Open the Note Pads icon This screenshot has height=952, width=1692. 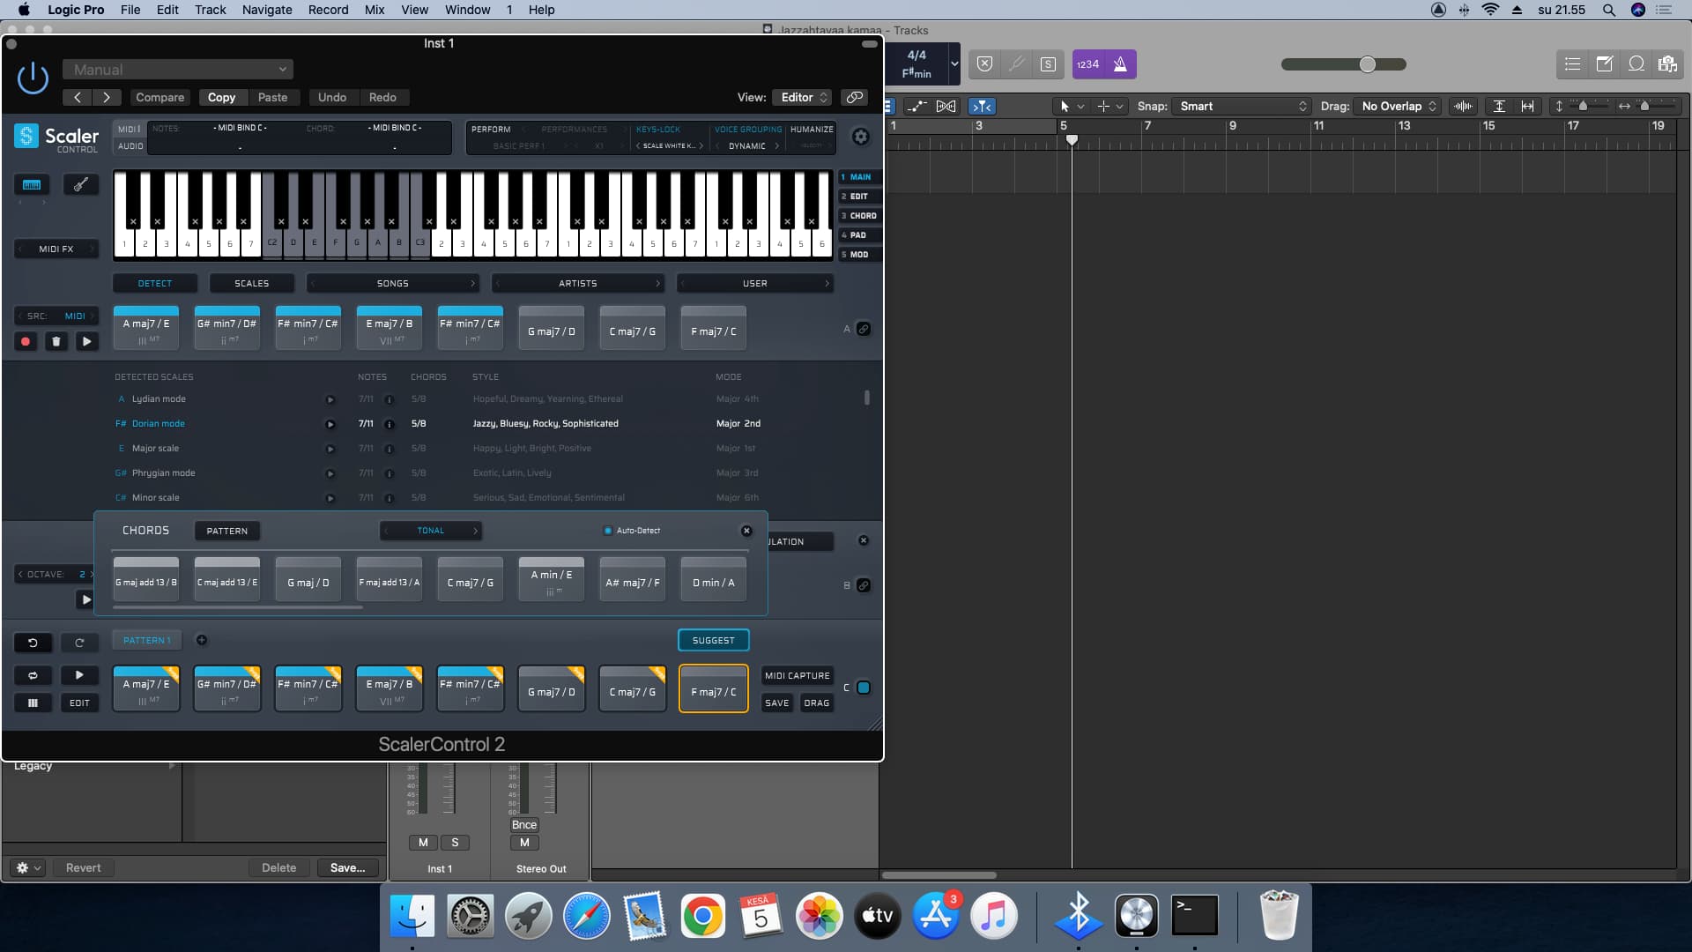(x=1604, y=63)
